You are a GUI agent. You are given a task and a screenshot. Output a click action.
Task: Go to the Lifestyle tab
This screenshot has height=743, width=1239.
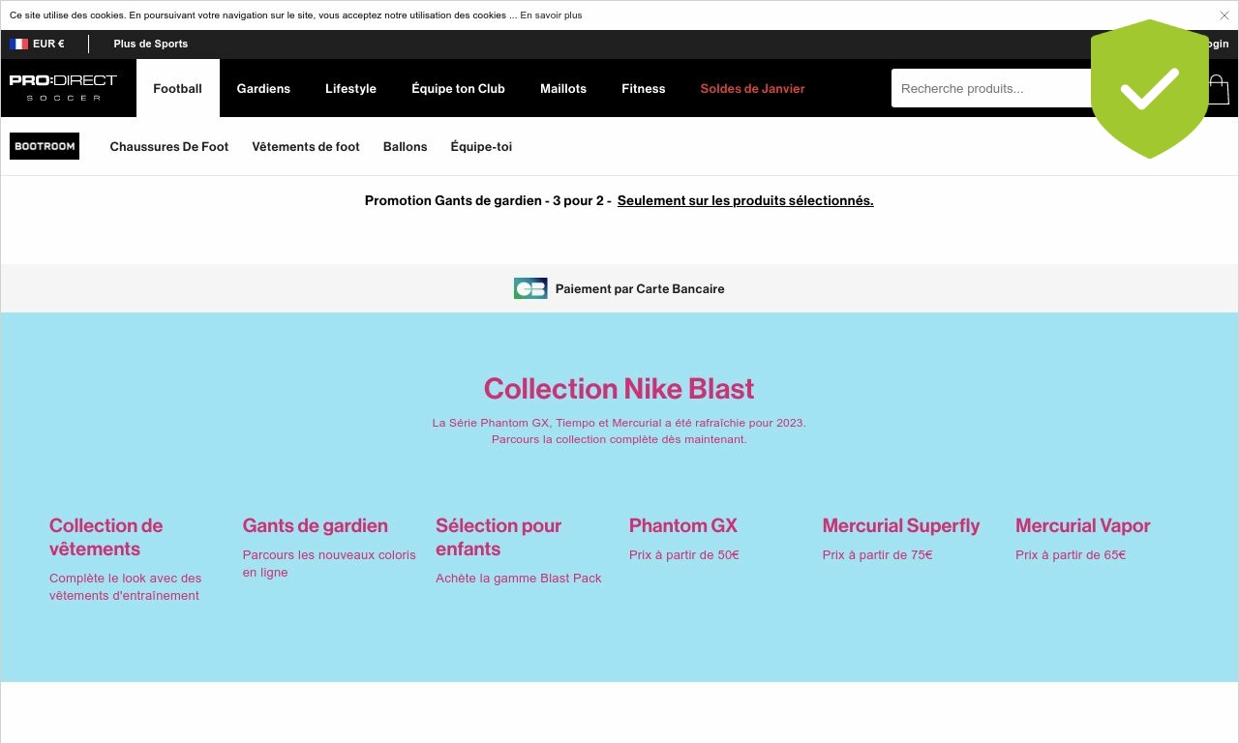click(x=350, y=88)
